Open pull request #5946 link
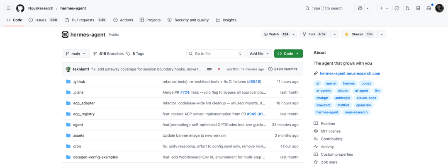448x164 pixels. click(x=254, y=82)
